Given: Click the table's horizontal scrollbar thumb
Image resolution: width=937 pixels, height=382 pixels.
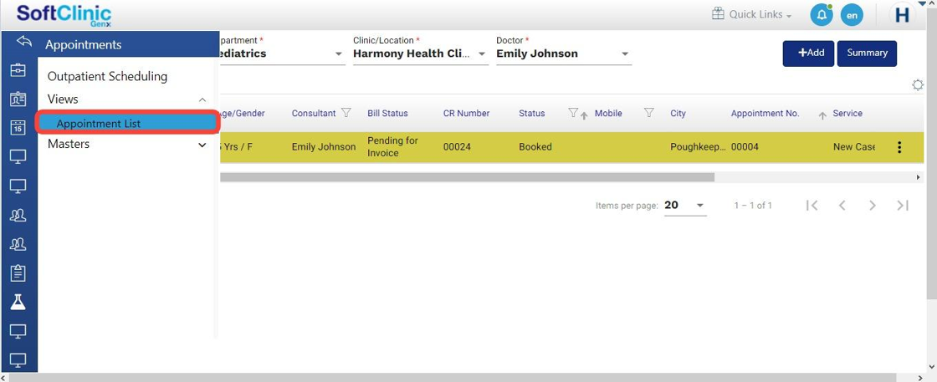Looking at the screenshot, I should [x=468, y=177].
